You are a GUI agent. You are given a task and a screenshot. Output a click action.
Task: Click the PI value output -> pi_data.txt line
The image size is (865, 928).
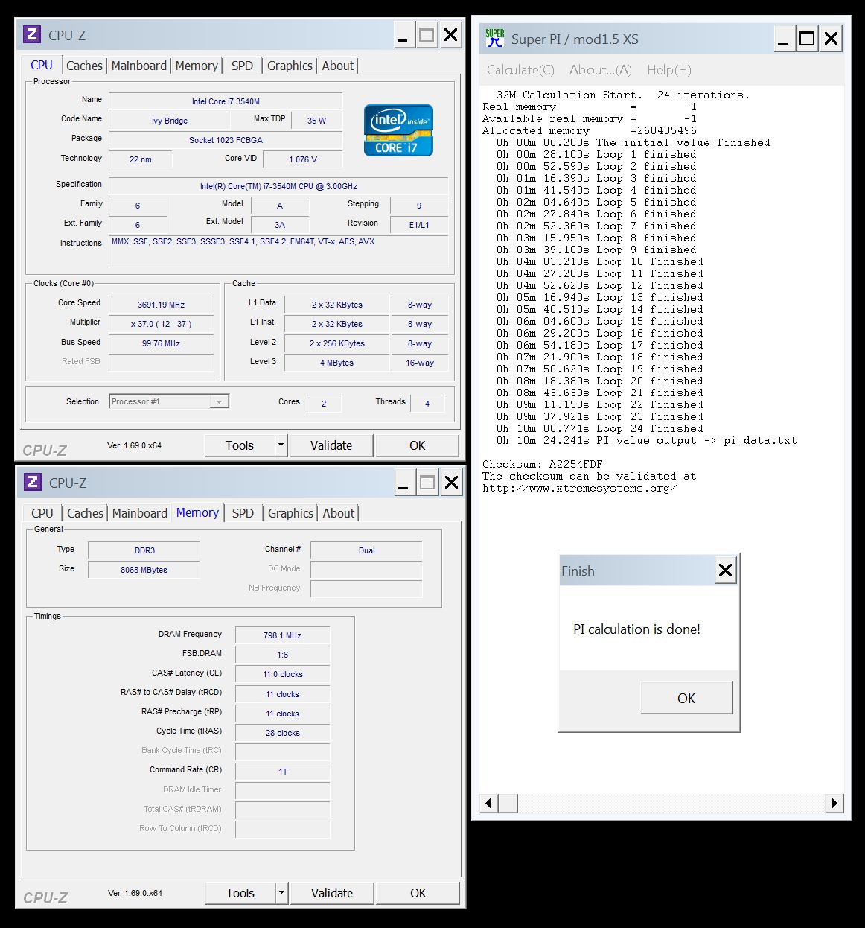(647, 440)
